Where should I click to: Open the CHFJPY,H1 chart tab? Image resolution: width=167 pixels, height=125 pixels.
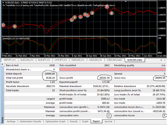coord(61,60)
